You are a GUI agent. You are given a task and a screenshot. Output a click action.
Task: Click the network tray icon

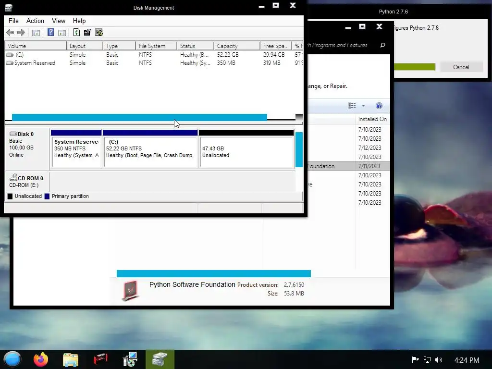pos(427,359)
